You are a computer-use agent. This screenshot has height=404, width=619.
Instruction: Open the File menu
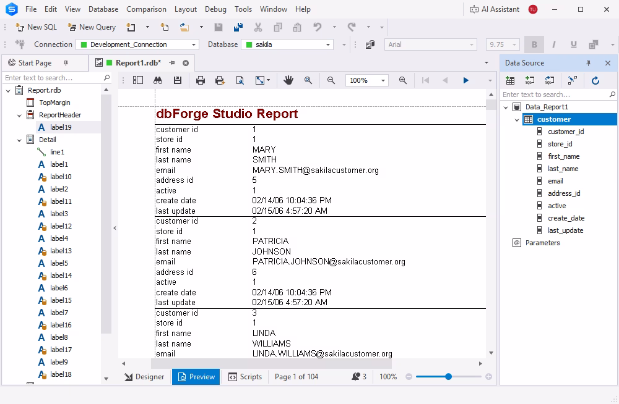[31, 9]
